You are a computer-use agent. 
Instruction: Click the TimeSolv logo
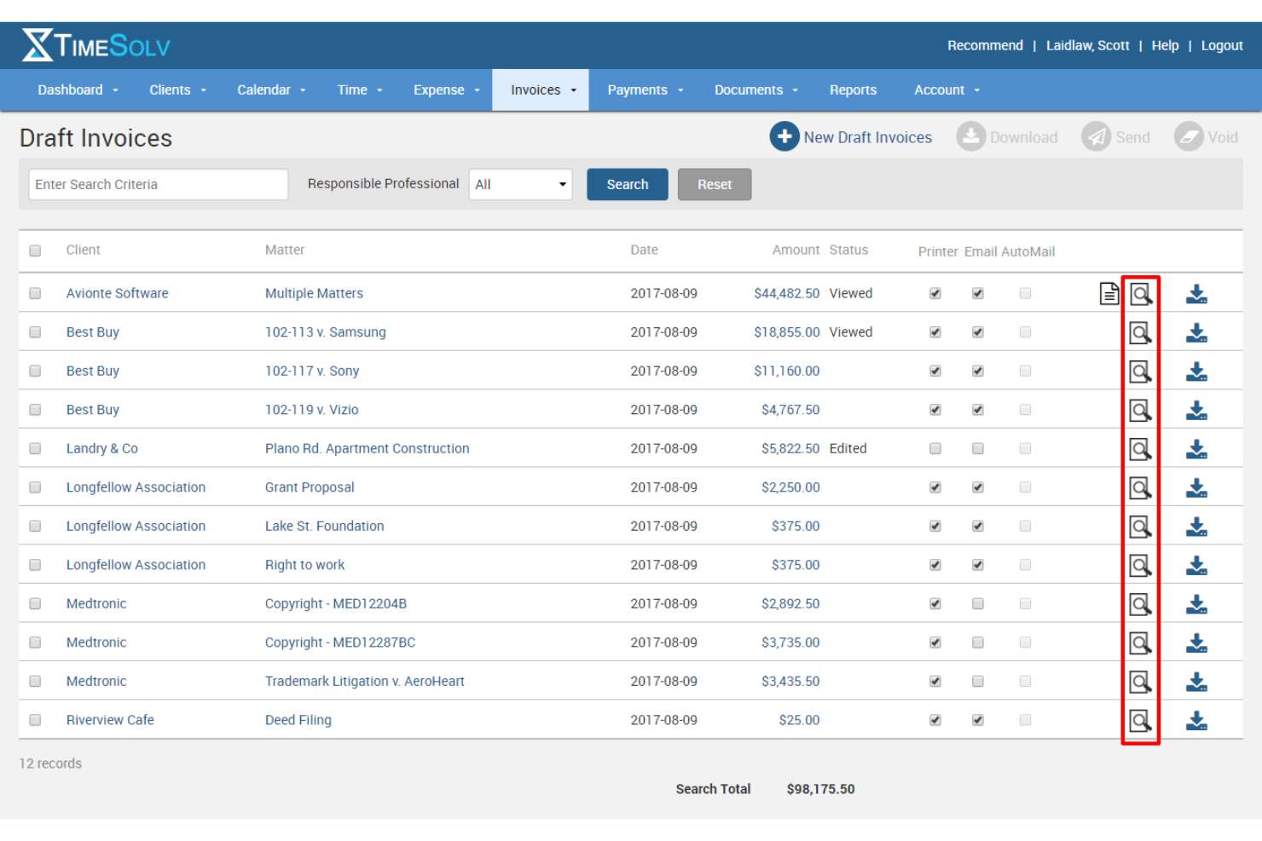pyautogui.click(x=96, y=45)
